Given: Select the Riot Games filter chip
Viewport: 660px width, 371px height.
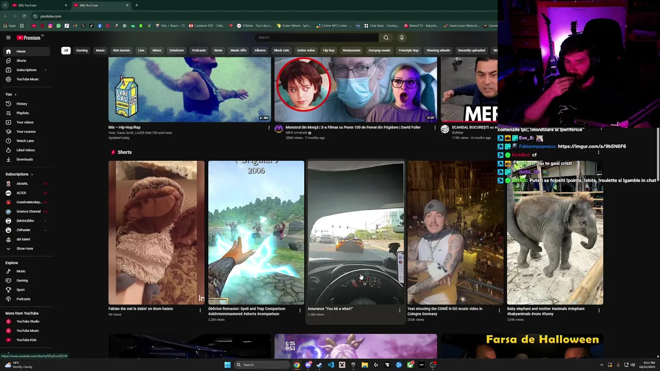Looking at the screenshot, I should click(x=121, y=50).
